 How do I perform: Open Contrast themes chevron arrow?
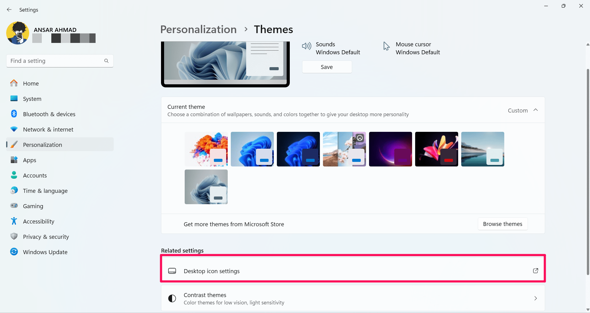pyautogui.click(x=536, y=299)
